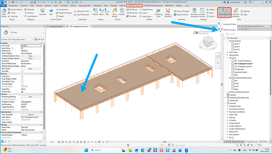
Task: Toggle the Sun Path checkbox
Action: pos(22,71)
